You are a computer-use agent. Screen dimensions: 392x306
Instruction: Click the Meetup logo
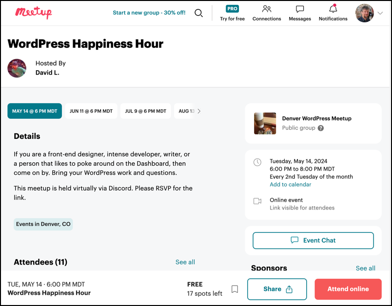33,13
